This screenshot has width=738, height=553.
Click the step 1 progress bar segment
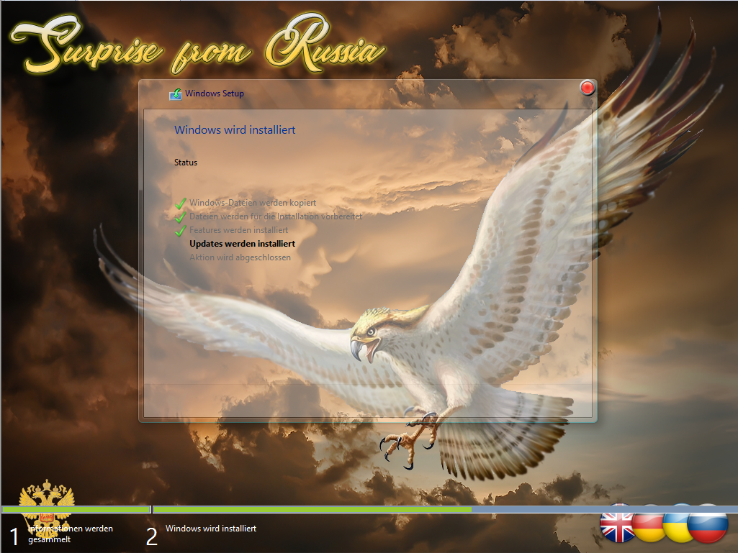tap(76, 509)
